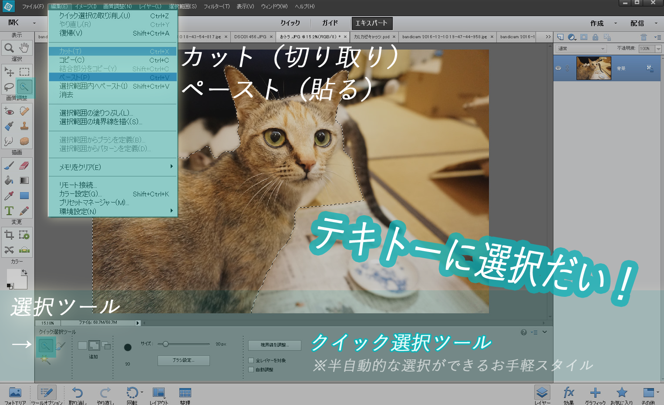This screenshot has width=664, height=405.
Task: Select the Zoom tool
Action: [x=9, y=47]
